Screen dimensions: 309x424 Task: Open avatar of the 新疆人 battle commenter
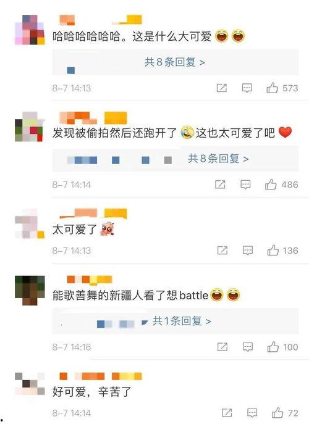[30, 290]
